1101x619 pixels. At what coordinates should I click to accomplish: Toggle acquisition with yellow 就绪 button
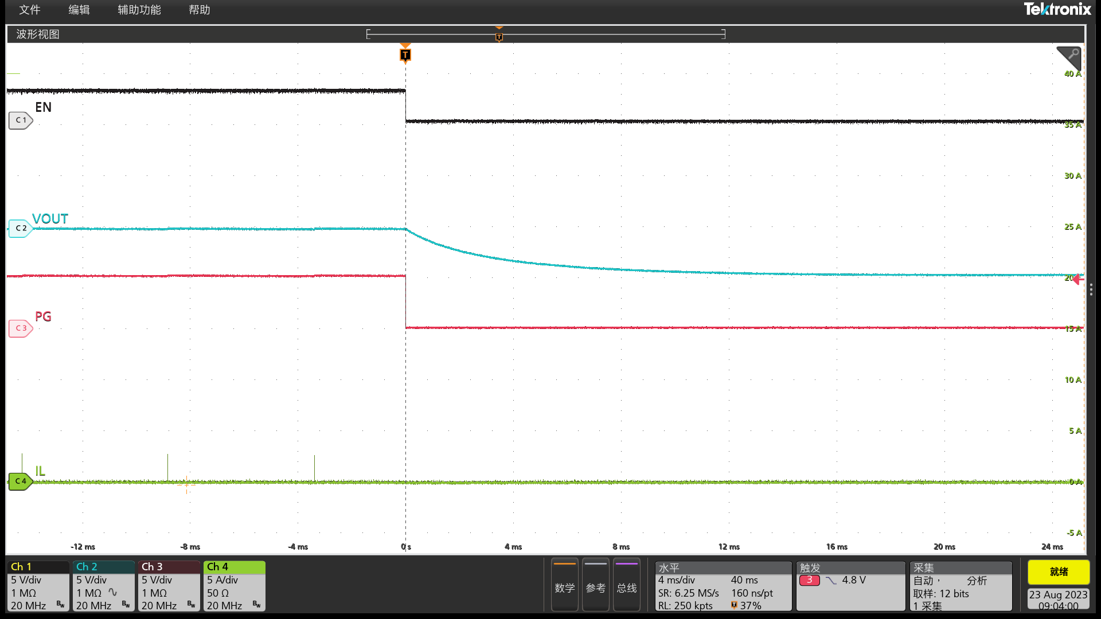[x=1058, y=572]
